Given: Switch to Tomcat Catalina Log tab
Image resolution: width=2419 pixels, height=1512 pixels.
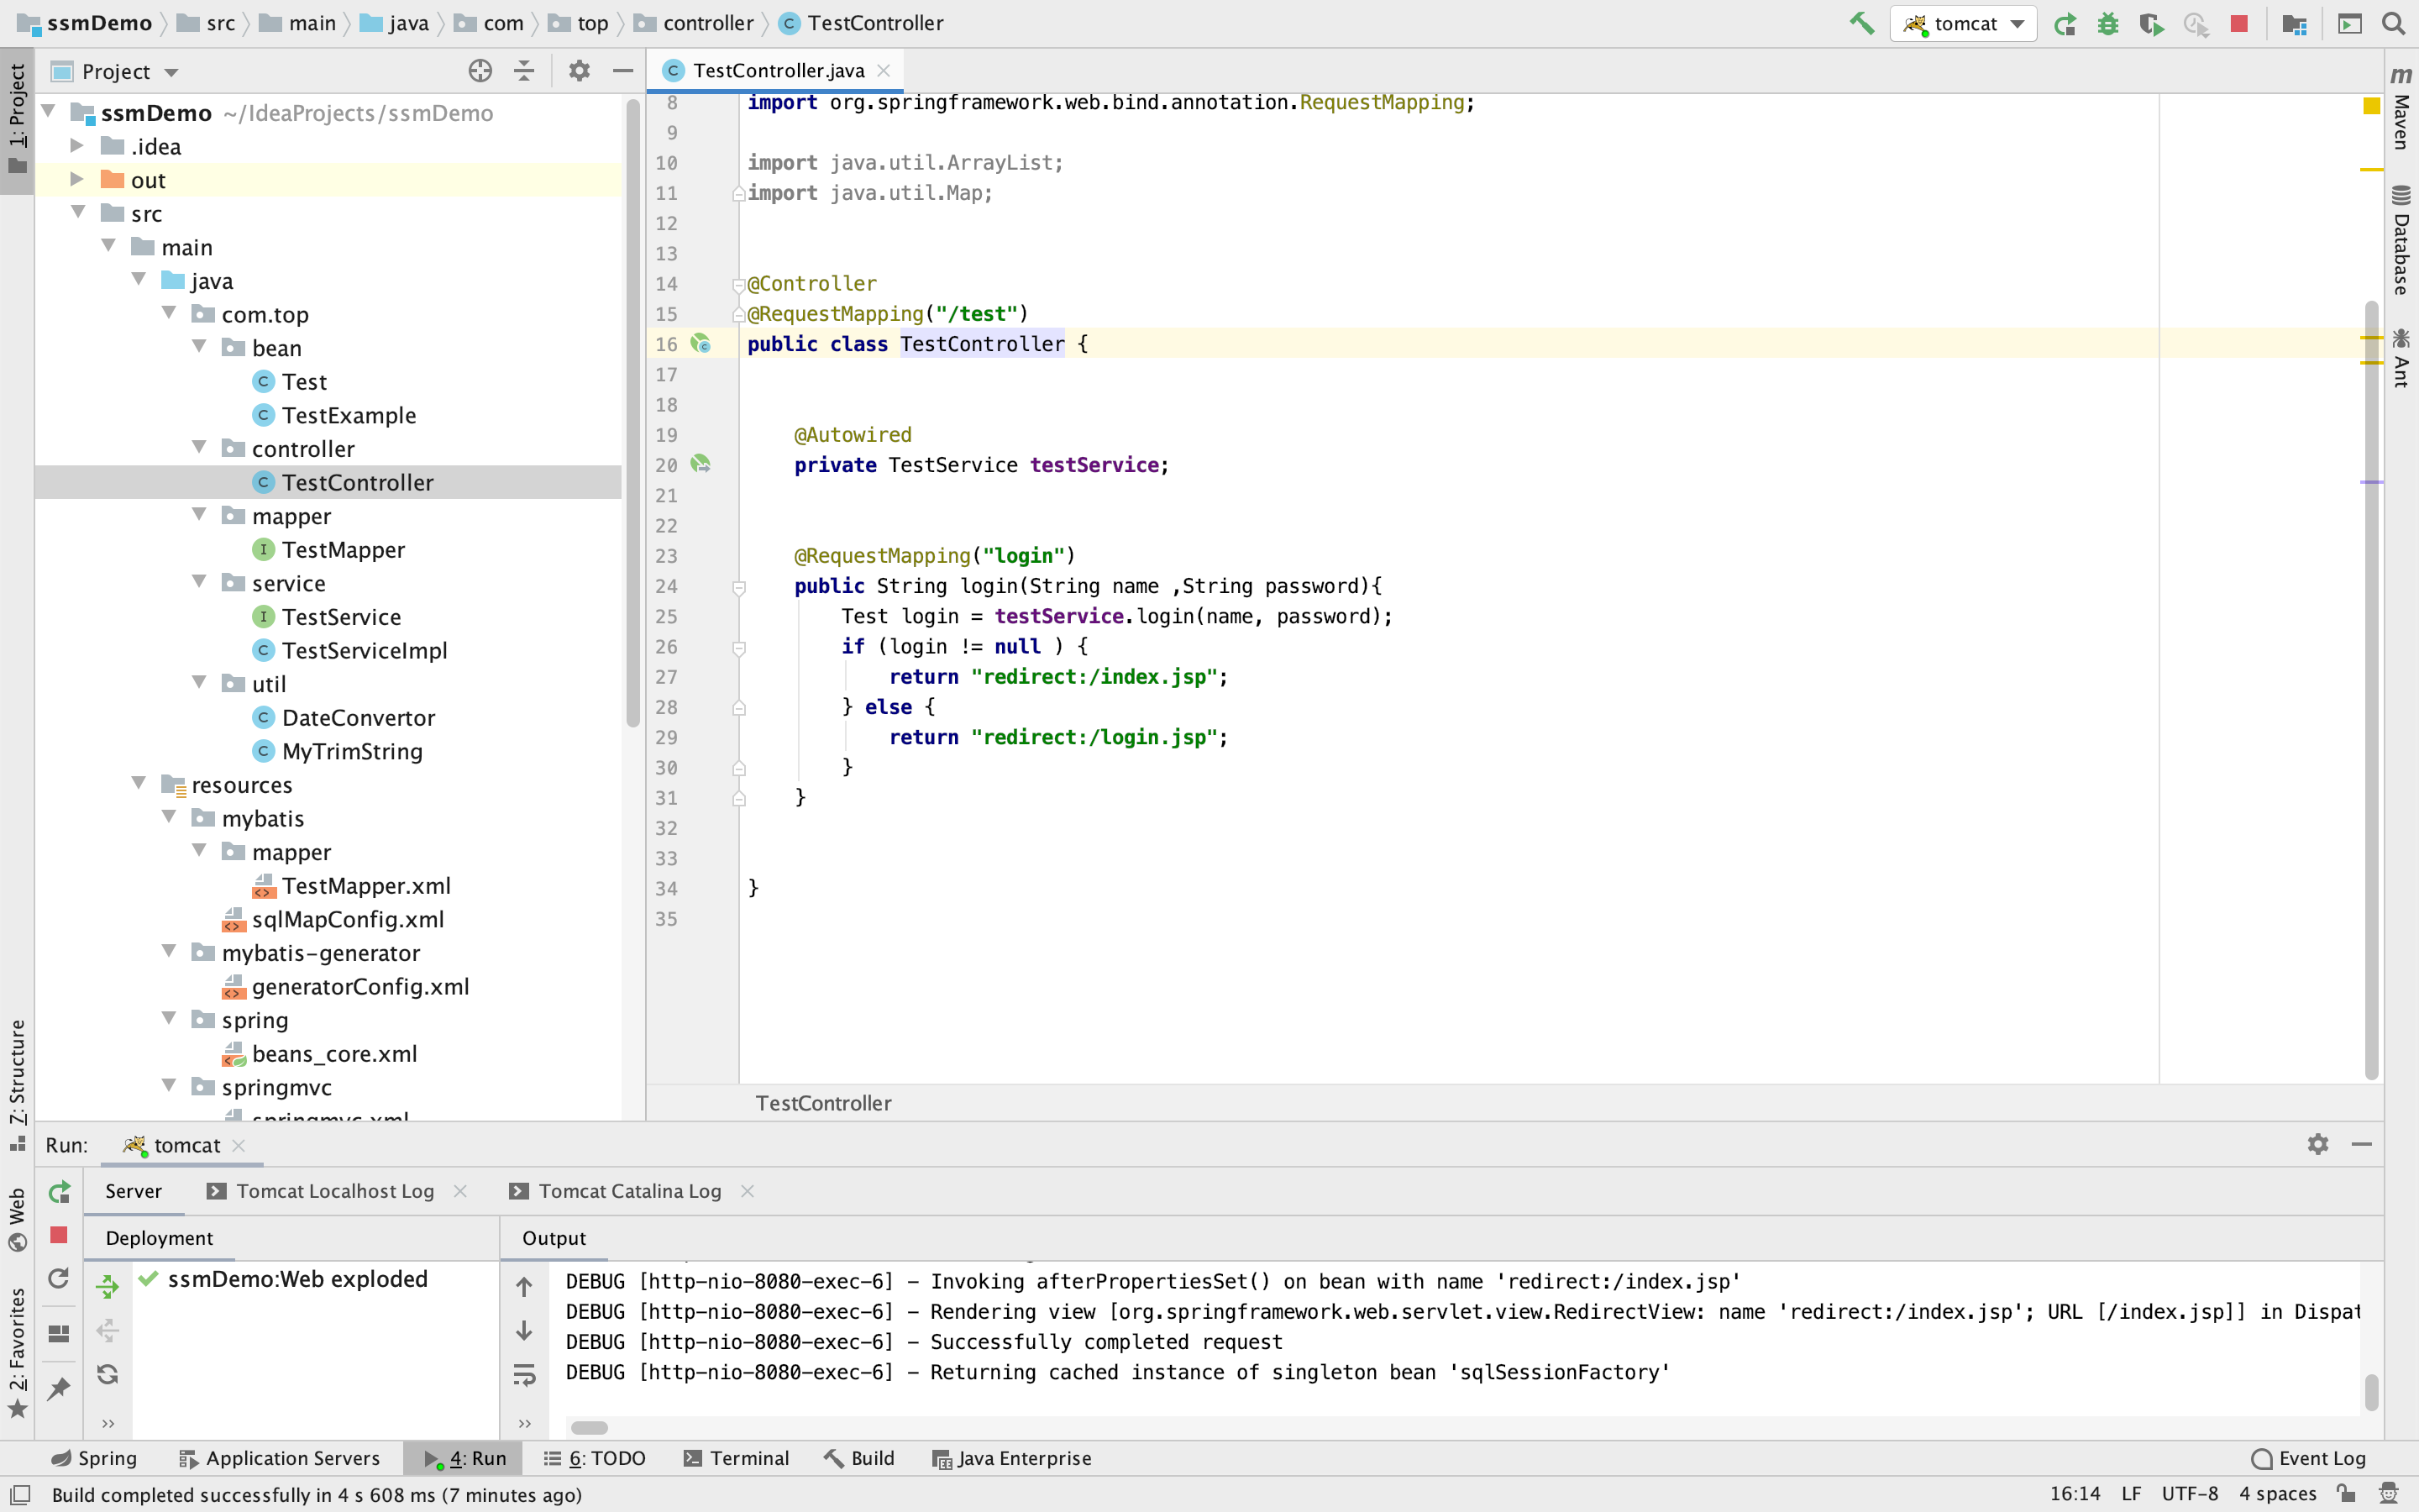Looking at the screenshot, I should [x=629, y=1191].
